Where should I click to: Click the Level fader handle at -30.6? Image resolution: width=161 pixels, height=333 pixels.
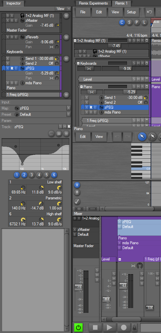pyautogui.click(x=106, y=299)
